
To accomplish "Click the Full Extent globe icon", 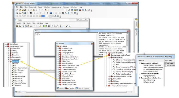I will point(25,13).
